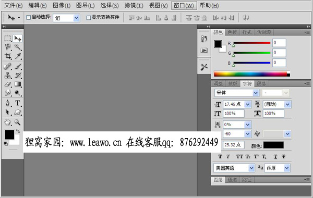
Task: Select the Brush tool
Action: coord(18,66)
